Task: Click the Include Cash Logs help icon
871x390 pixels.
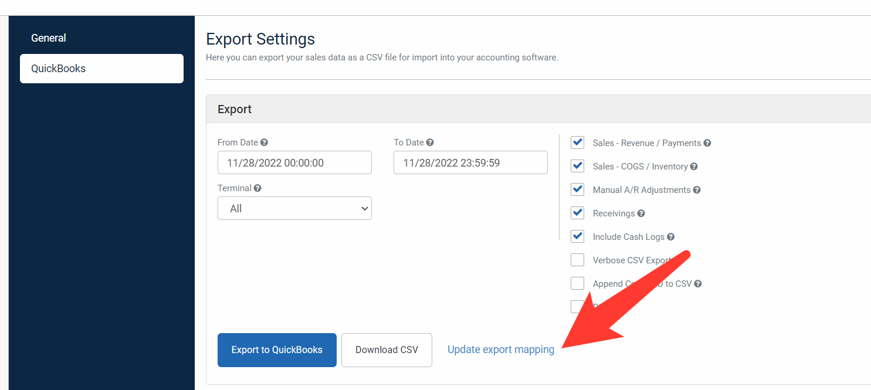Action: pyautogui.click(x=672, y=236)
